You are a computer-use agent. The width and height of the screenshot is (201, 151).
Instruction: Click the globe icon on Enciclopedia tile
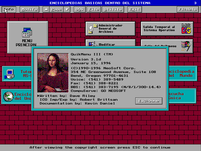(8, 97)
